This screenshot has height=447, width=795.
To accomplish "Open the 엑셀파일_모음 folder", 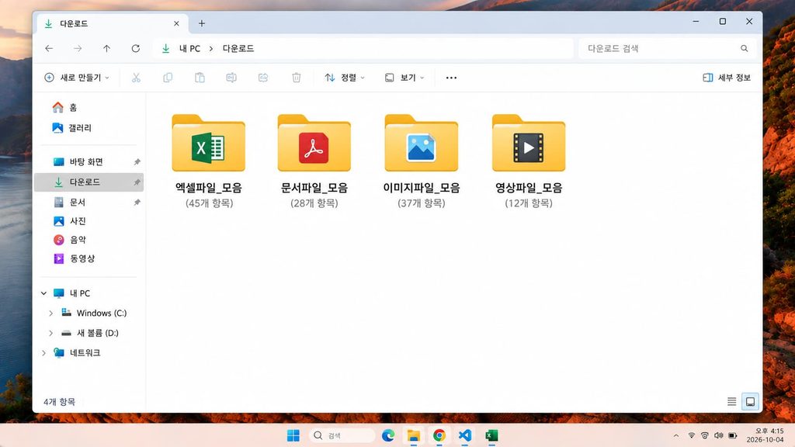I will (x=208, y=161).
